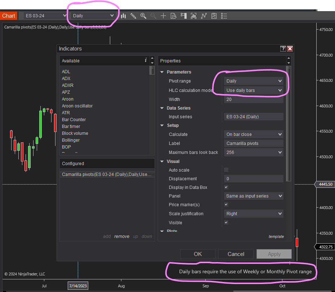Click the 'down' link under Configured
The height and width of the screenshot is (292, 335).
[147, 236]
